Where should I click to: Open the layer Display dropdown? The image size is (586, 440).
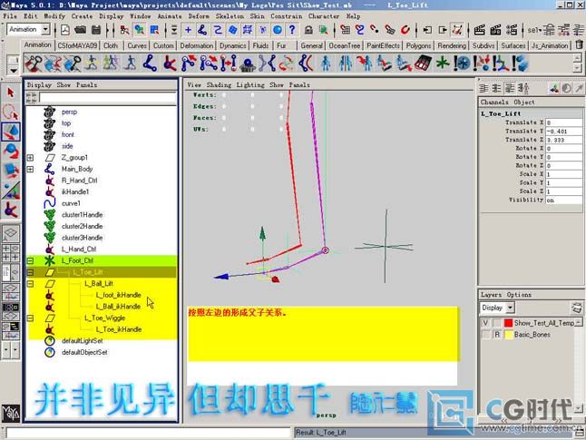tap(510, 308)
